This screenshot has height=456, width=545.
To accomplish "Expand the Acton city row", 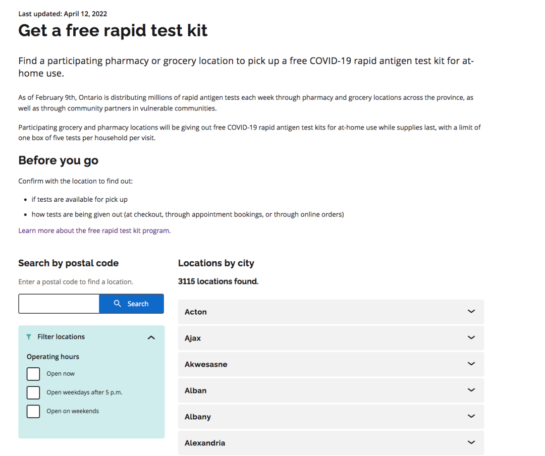I will pyautogui.click(x=331, y=312).
